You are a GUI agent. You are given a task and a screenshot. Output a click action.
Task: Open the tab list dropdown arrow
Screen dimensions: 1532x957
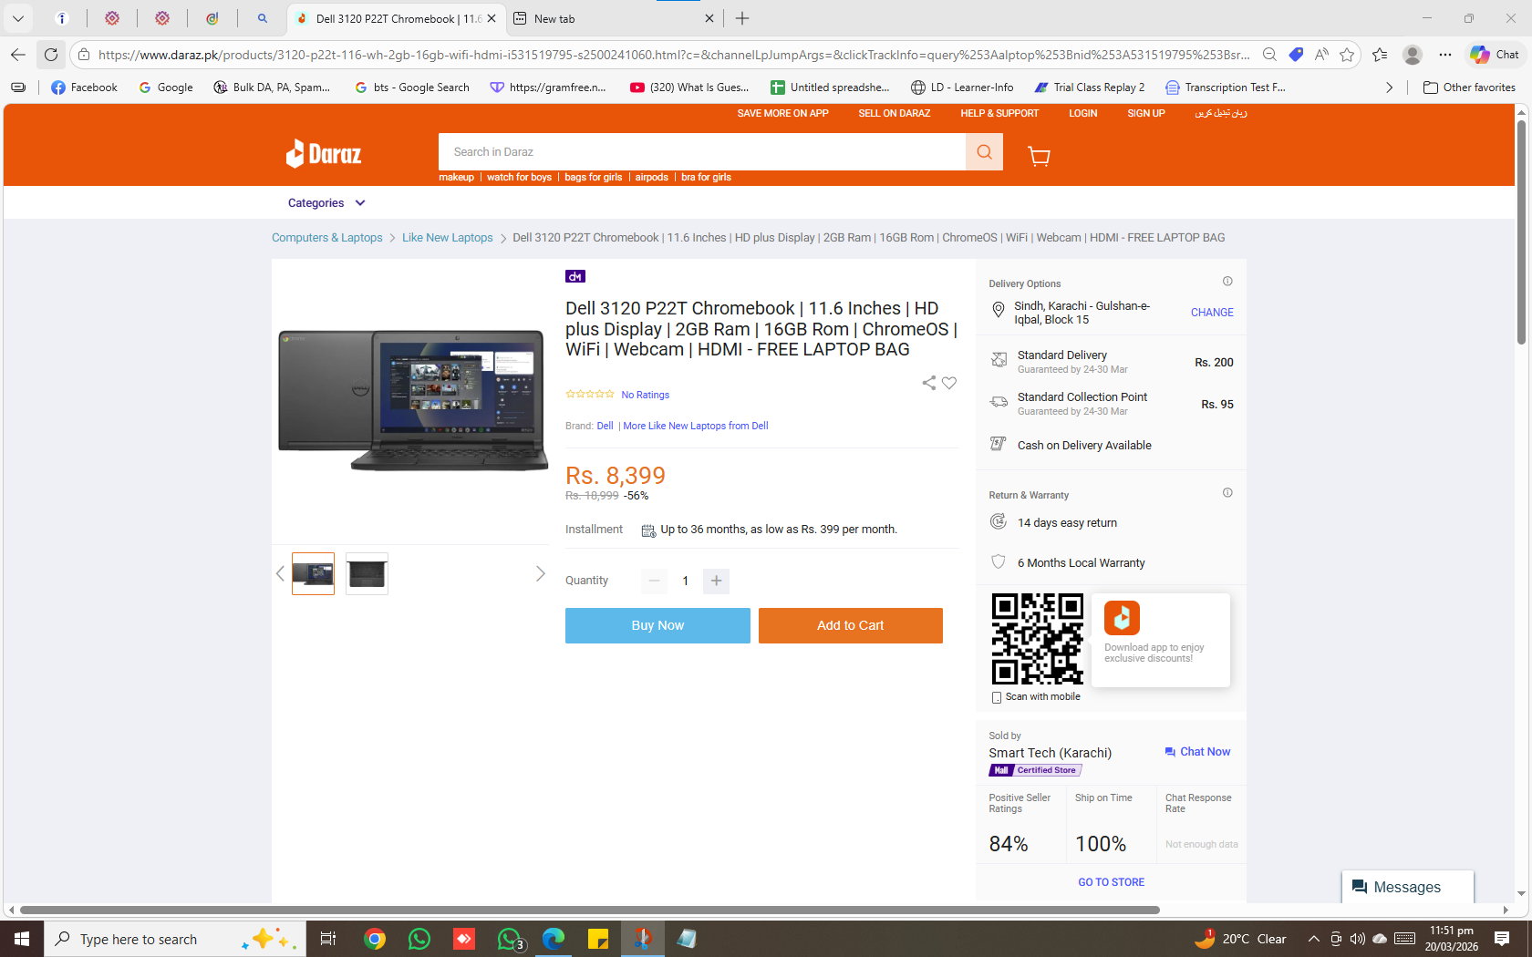tap(18, 18)
